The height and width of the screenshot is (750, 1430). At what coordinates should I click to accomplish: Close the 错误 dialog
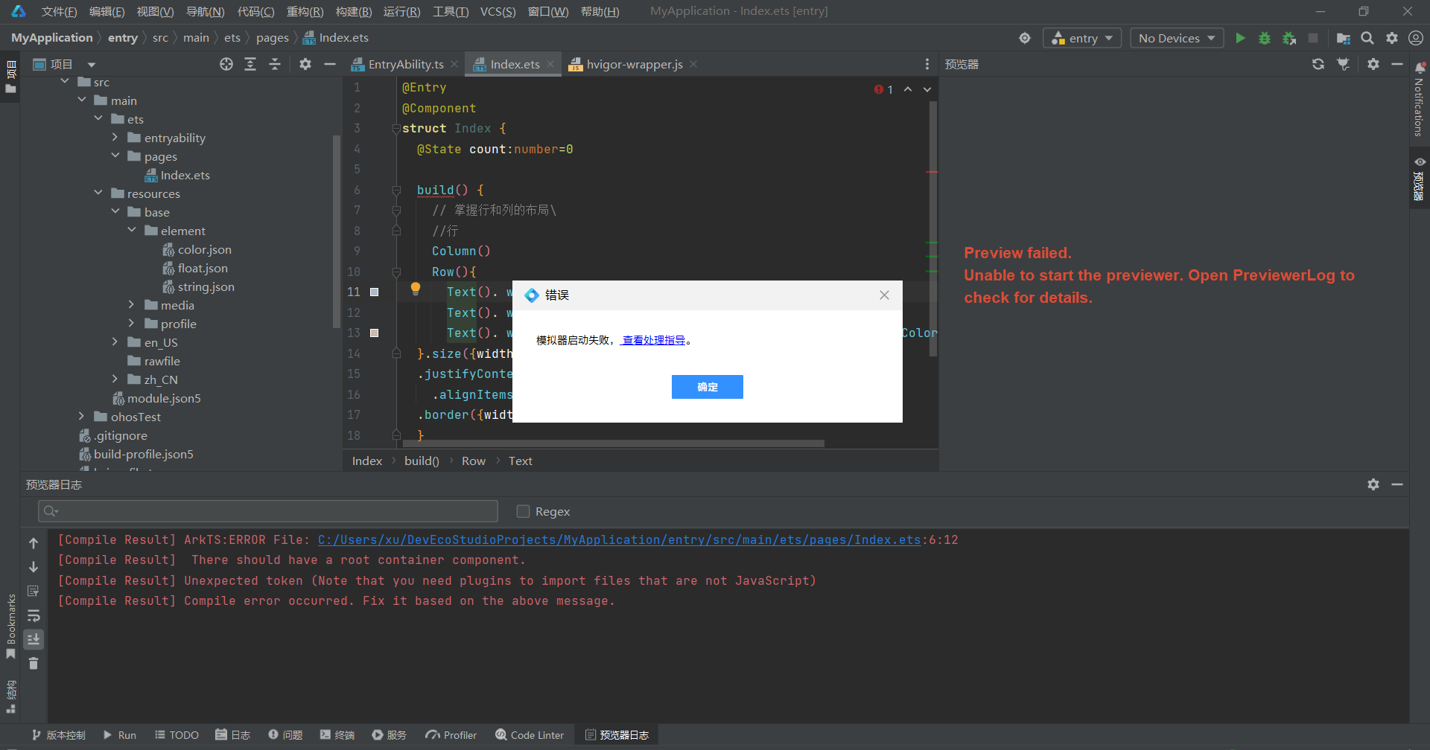[884, 295]
